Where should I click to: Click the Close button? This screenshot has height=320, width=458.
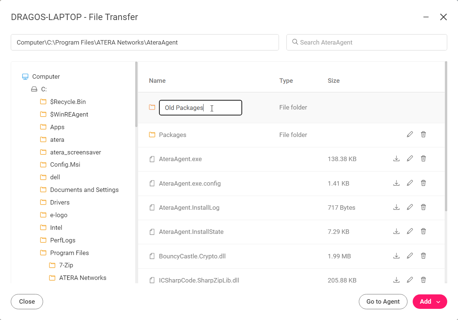coord(27,302)
